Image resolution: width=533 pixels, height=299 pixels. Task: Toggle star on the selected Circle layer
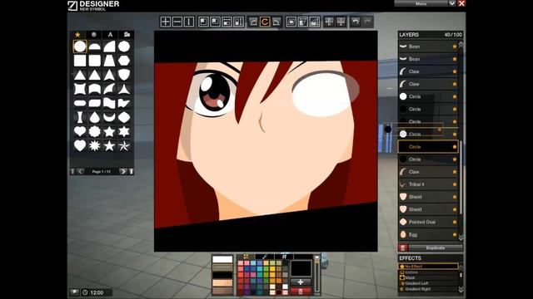[x=455, y=147]
